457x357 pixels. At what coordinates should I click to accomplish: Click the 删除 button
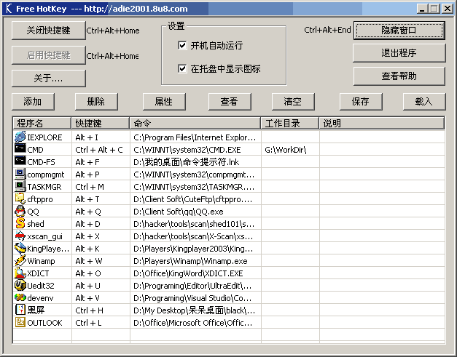(x=96, y=102)
